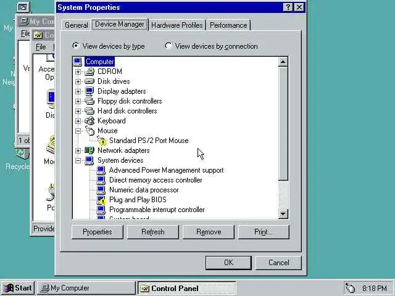Image resolution: width=395 pixels, height=296 pixels.
Task: Click the What's This help question mark button
Action: [288, 7]
